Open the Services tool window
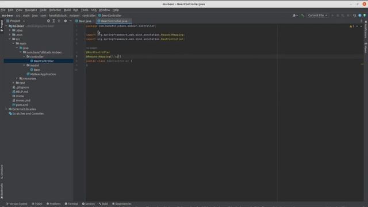Screen dimensions: 368x207 [89, 204]
